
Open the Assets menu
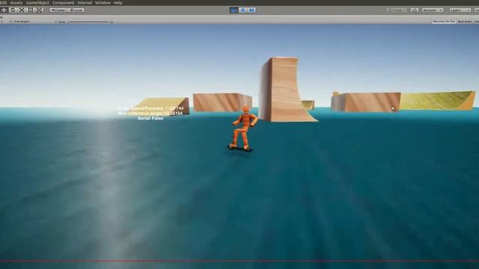pos(16,3)
